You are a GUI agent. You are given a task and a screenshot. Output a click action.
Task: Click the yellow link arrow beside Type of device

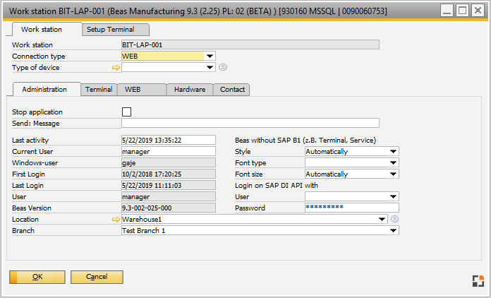click(x=116, y=68)
